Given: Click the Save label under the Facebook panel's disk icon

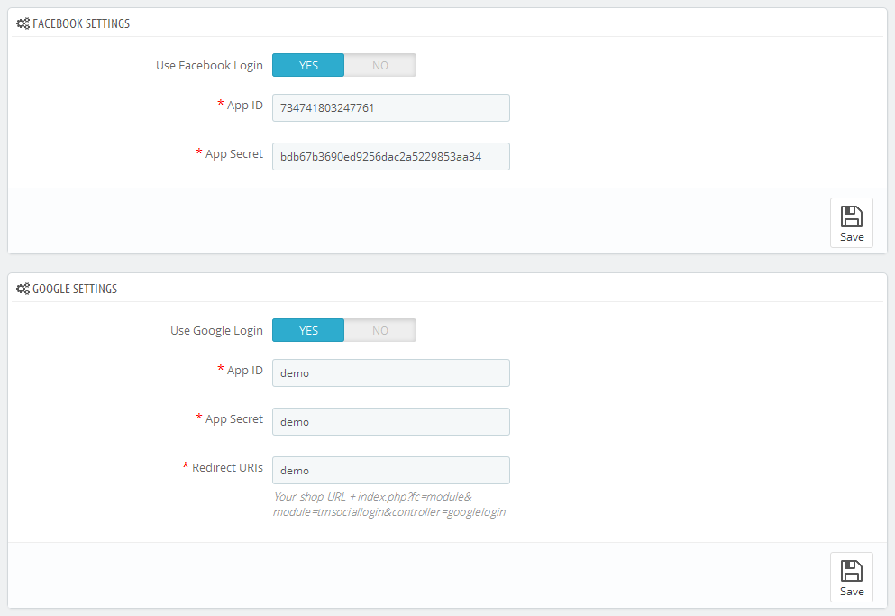Looking at the screenshot, I should coord(852,237).
